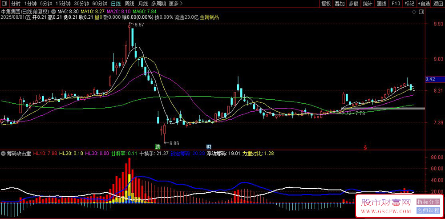Click the 8.42 current price tag
445x219 pixels.
tap(435, 79)
